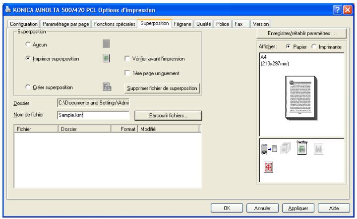Click the copier-to-page output icon
This screenshot has width=357, height=219.
point(269,149)
